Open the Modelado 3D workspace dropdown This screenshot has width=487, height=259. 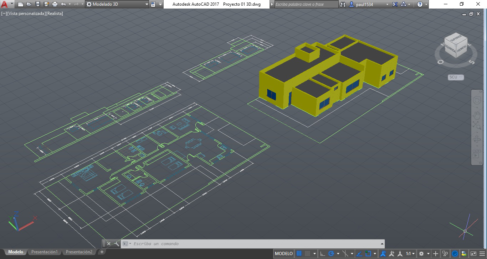(x=146, y=5)
